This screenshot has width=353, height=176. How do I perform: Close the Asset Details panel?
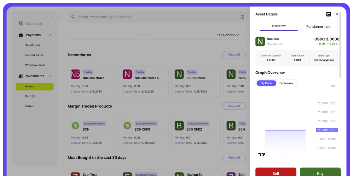[337, 14]
